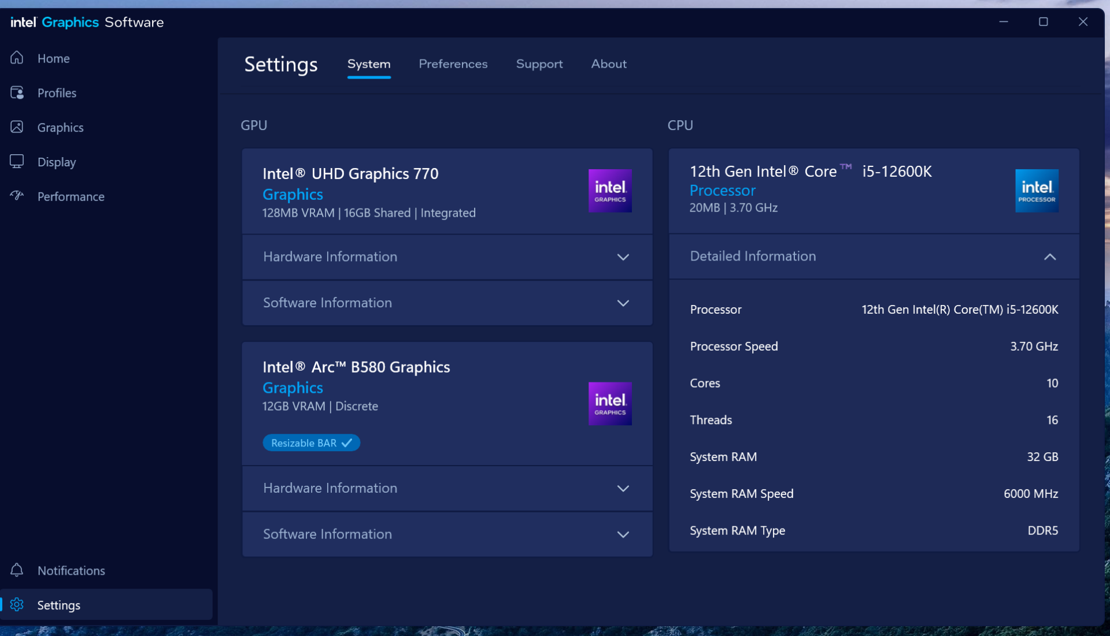Select the Graphics sidebar icon
The height and width of the screenshot is (636, 1110).
(x=17, y=127)
